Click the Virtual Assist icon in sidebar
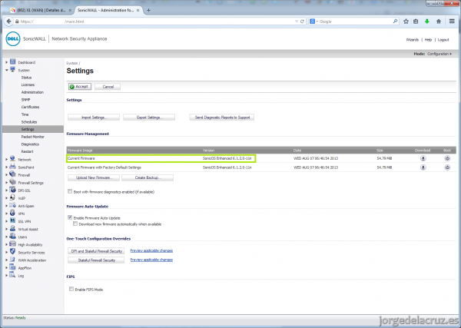Screen dimensions: 461x328 (x=12, y=229)
